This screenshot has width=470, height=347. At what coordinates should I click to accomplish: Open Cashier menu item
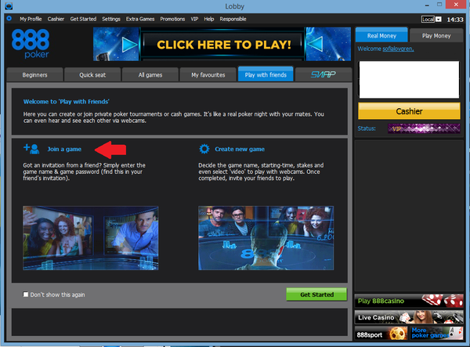click(56, 19)
